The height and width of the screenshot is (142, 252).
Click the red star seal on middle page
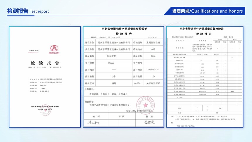coord(145,105)
